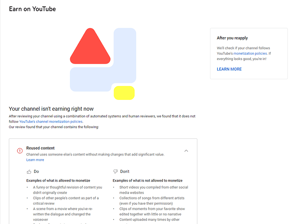Click 'Examples of what is allowed to monetize'
Image resolution: width=291 pixels, height=224 pixels.
(58, 181)
